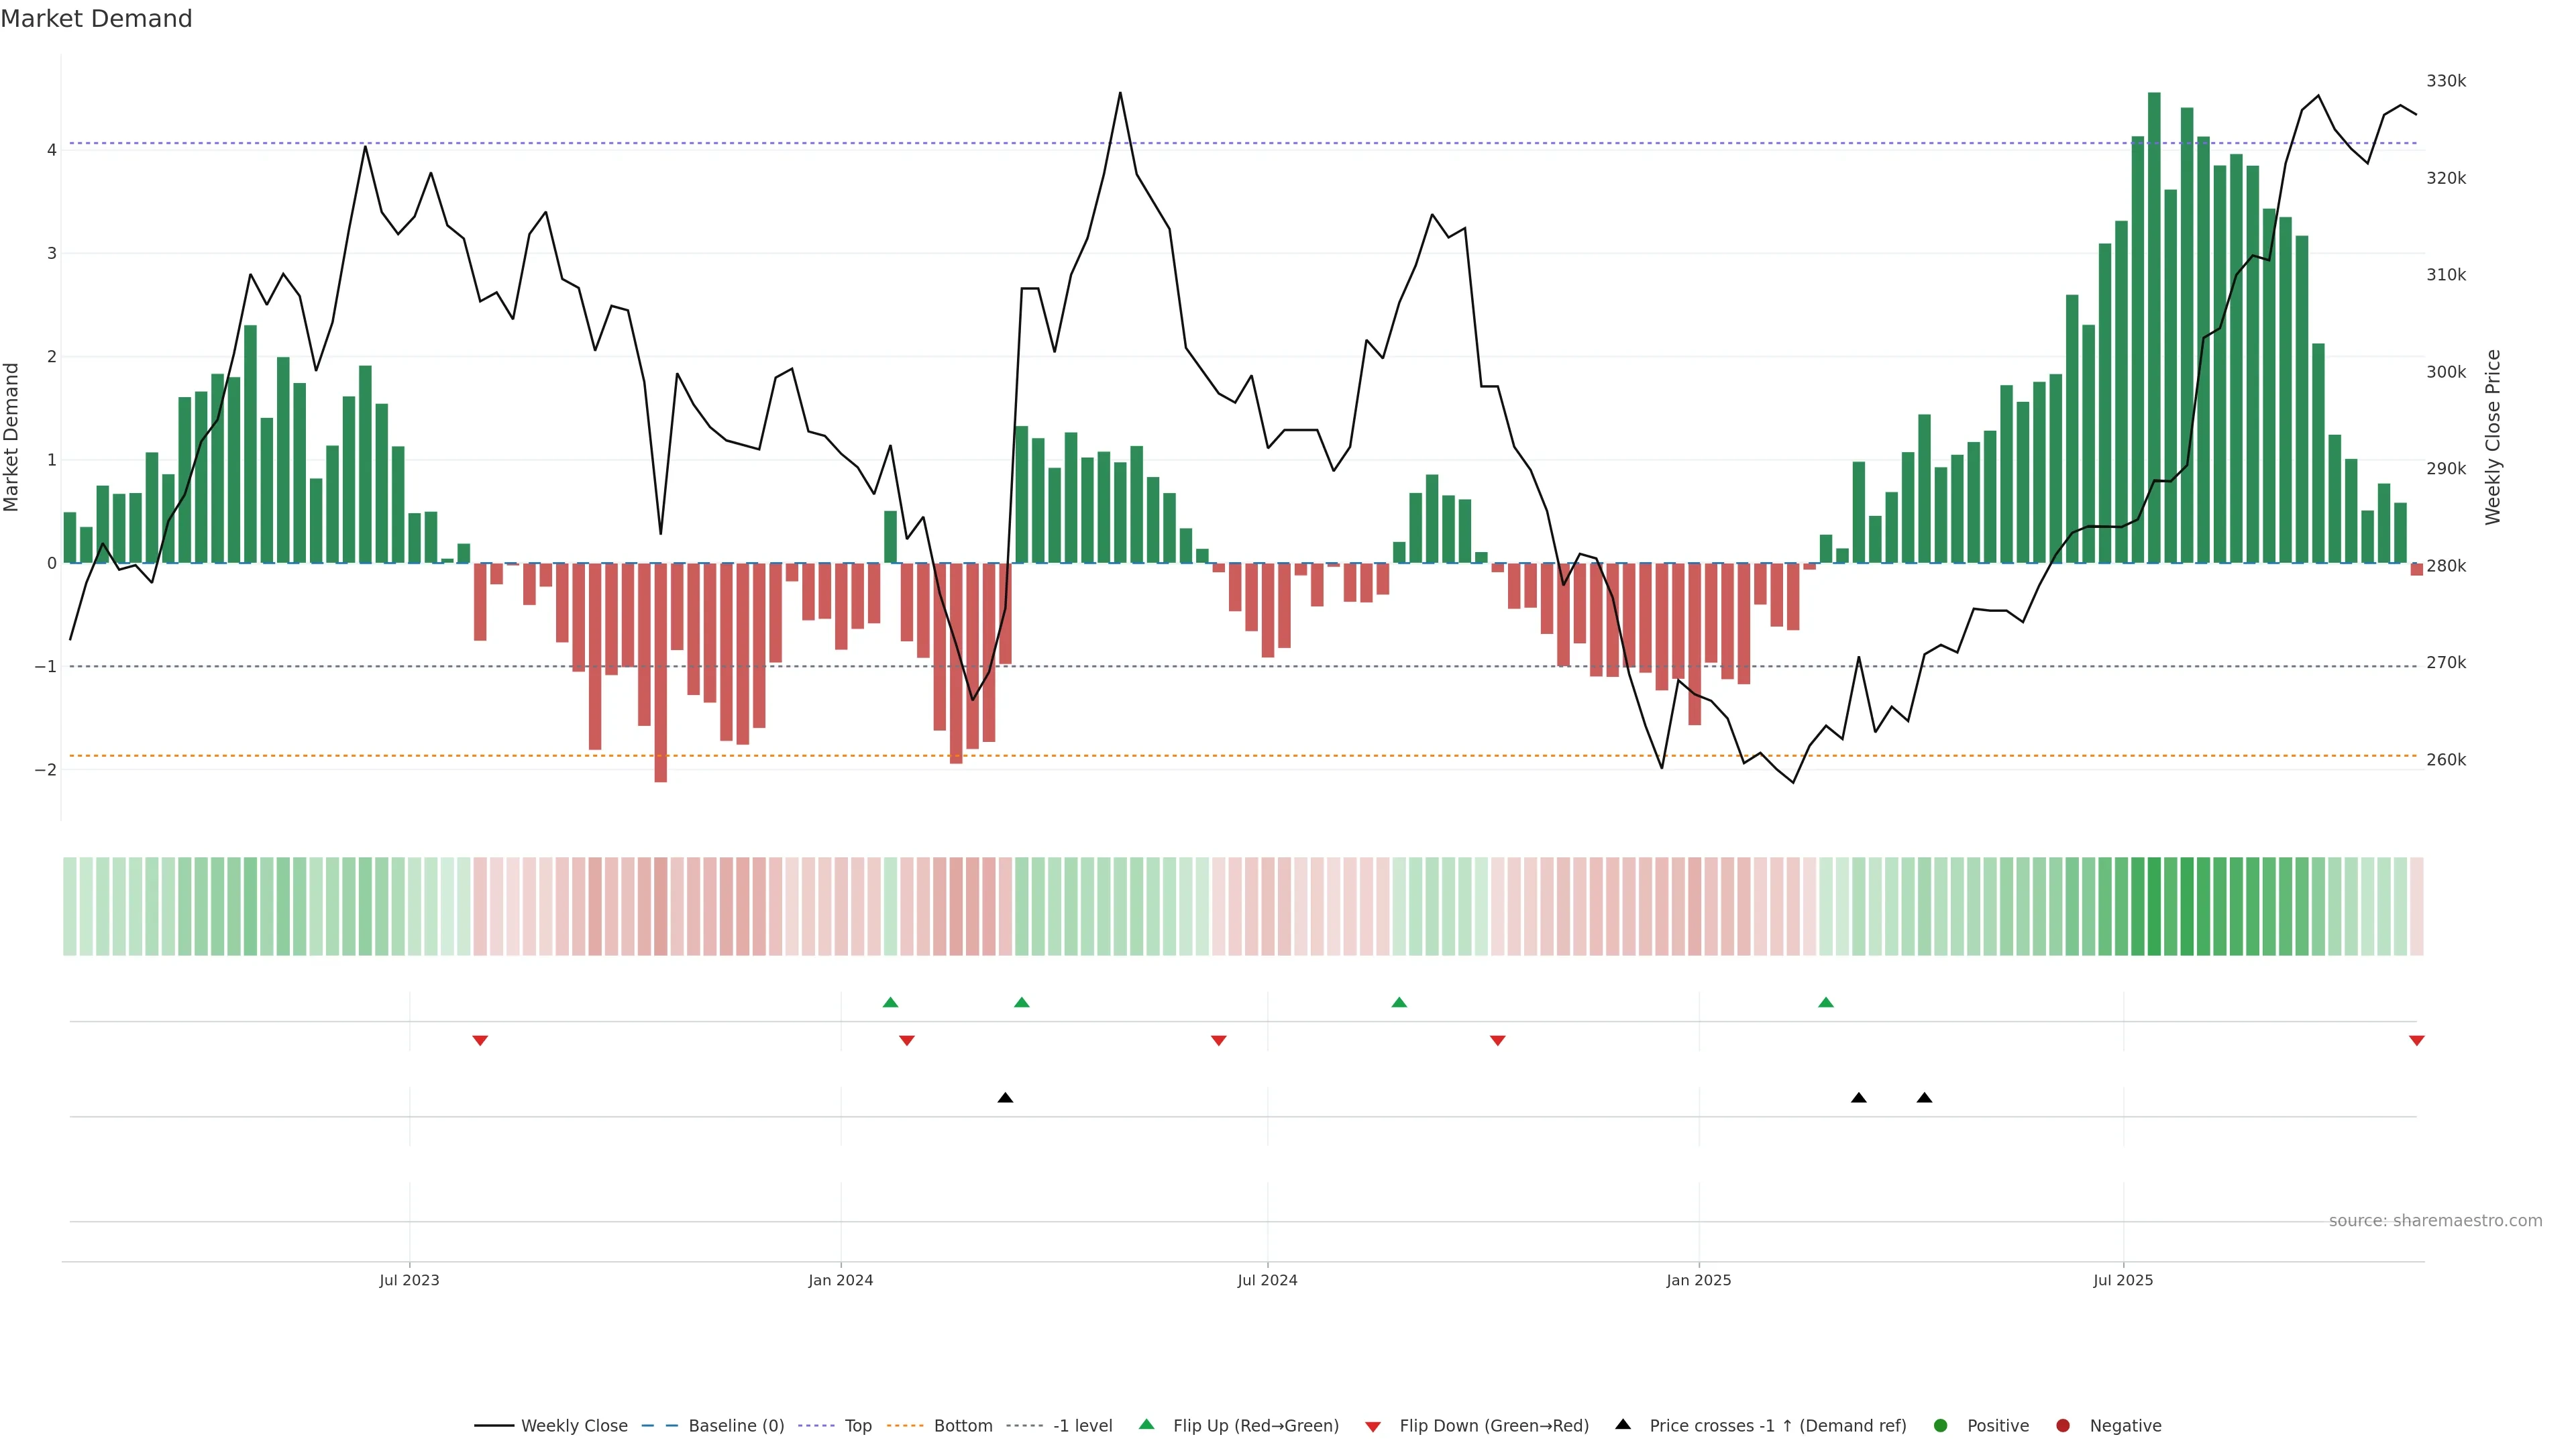
Task: Click the leftmost black price-cross triangle marker
Action: click(1005, 1098)
